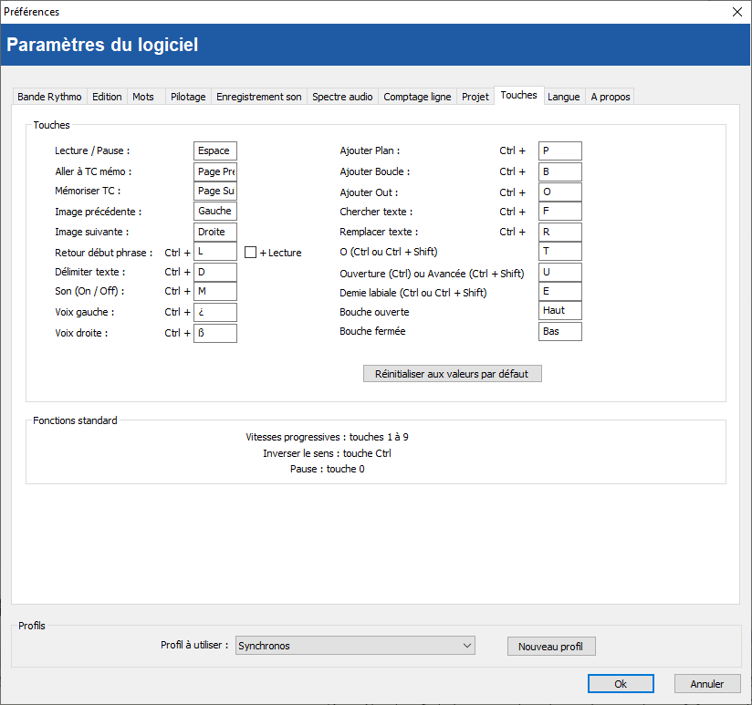
Task: Click 'Réinitialiser aux valeurs par défaut' button
Action: (x=452, y=374)
